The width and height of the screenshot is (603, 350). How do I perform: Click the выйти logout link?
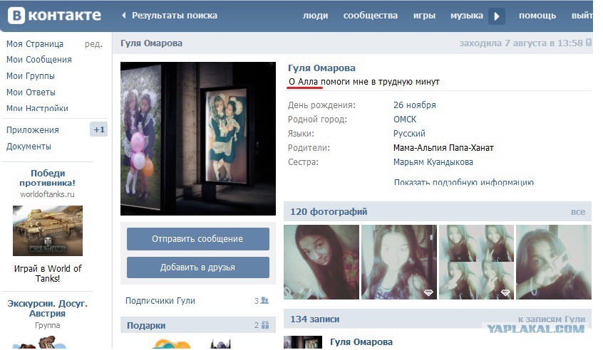click(x=582, y=16)
